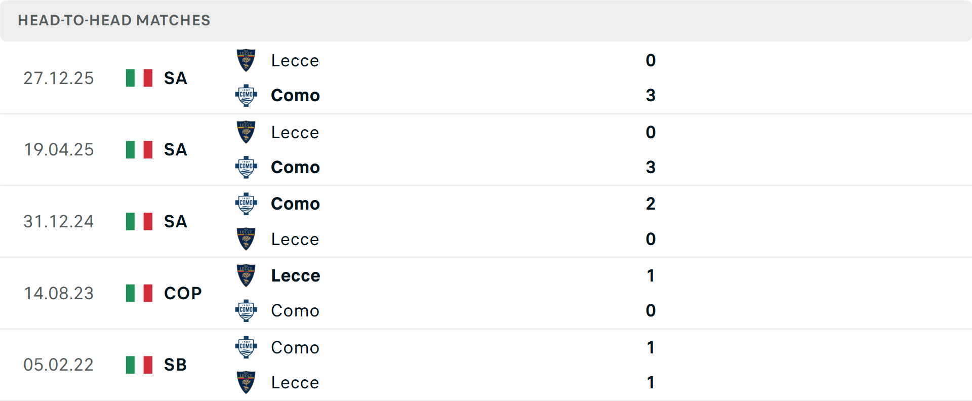This screenshot has width=972, height=401.
Task: Open Como's page from the 19.04.25 result
Action: click(295, 167)
